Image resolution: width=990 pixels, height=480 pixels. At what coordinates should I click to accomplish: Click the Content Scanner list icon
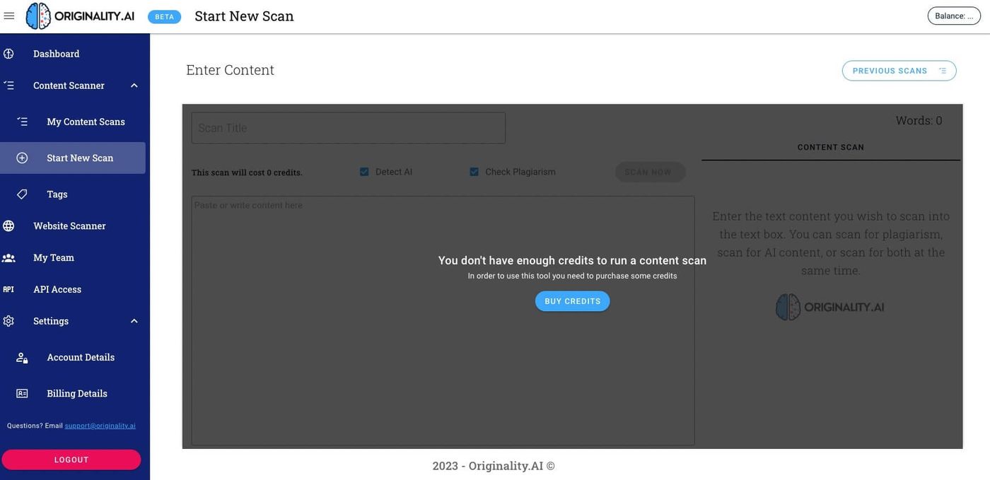pos(8,86)
